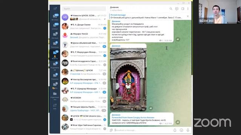Click the SCSM 360 Zoom video tile
Screen dimensions: 241x135
(x=220, y=12)
